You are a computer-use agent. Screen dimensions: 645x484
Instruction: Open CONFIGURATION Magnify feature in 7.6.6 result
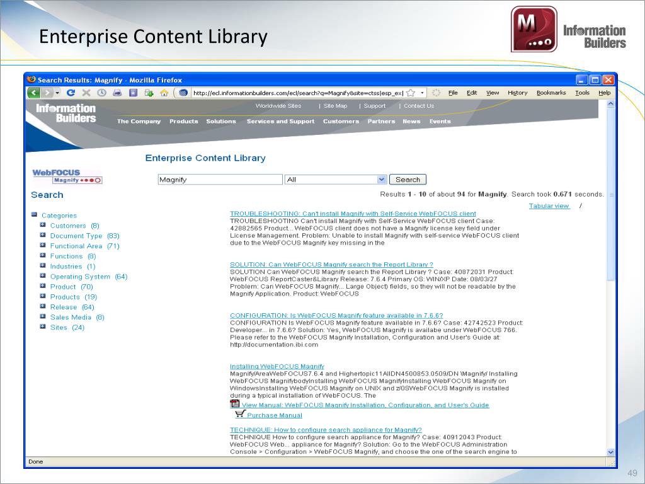[x=336, y=315]
